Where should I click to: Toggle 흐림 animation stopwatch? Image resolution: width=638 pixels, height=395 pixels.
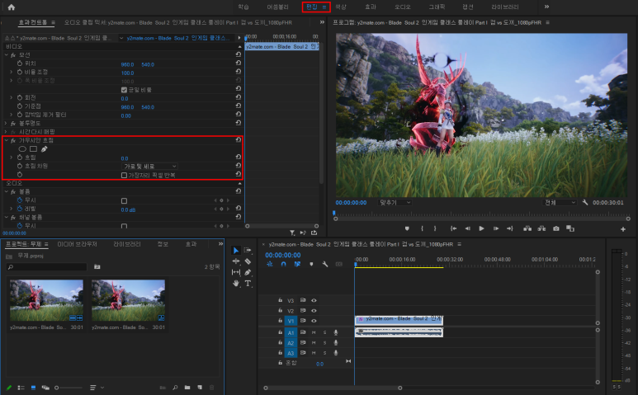click(x=20, y=158)
